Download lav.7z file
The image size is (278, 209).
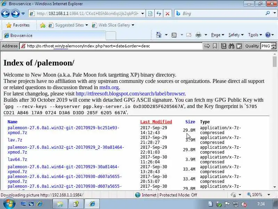(x=15, y=140)
